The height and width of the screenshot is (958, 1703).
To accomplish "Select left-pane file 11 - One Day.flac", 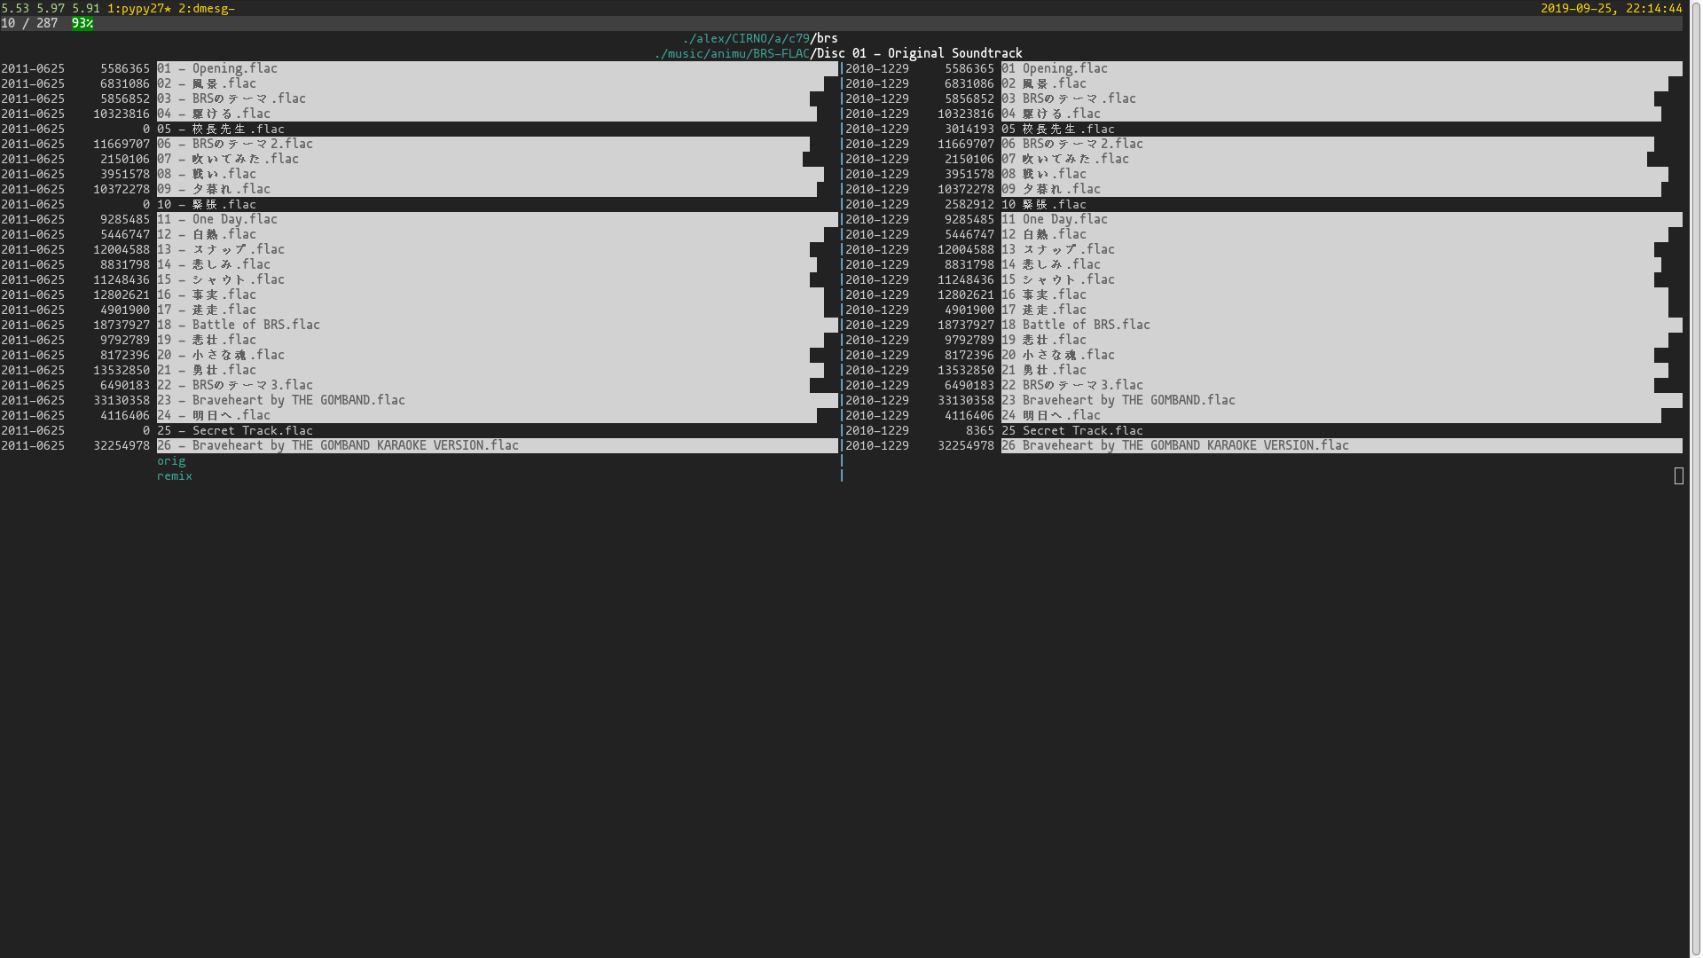I will click(217, 219).
